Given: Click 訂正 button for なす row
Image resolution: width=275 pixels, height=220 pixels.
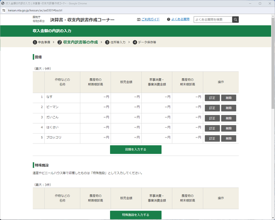Looking at the screenshot, I should pos(212,98).
